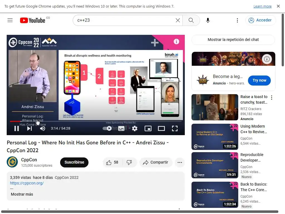Screen dimensions: 285x214
Task: Open Using Modern C++ to Revive video thumbnail
Action: coord(215,137)
